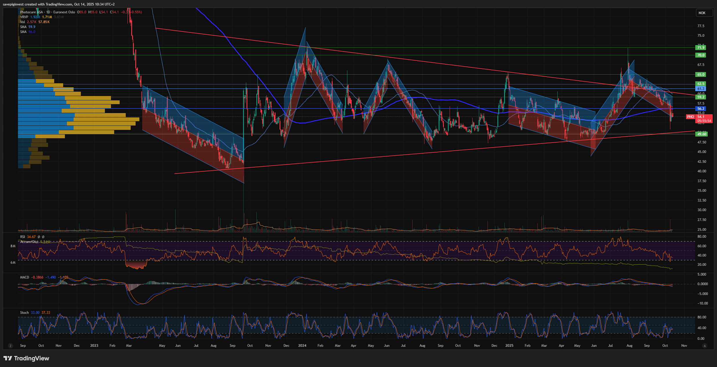Click the red PHO symbol price tag

click(690, 117)
